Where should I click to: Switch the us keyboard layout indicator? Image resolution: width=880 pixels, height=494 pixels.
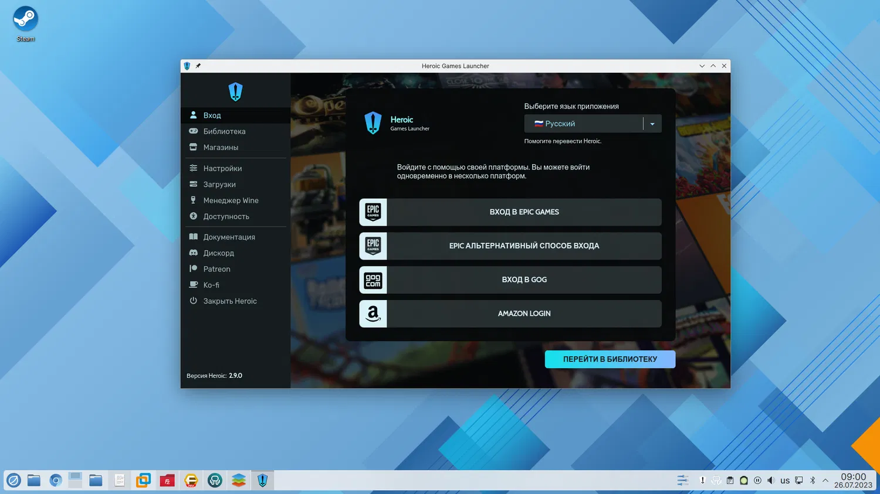click(x=785, y=481)
